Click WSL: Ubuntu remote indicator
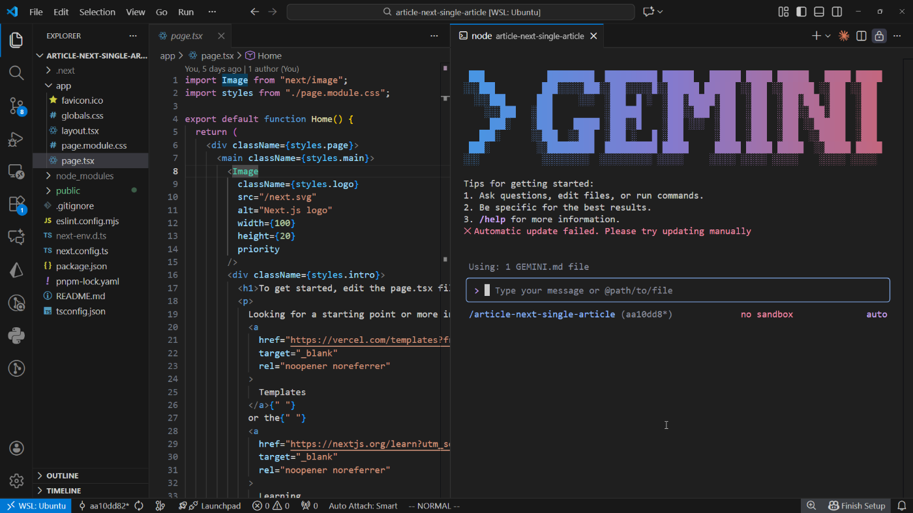The image size is (913, 513). tap(36, 506)
